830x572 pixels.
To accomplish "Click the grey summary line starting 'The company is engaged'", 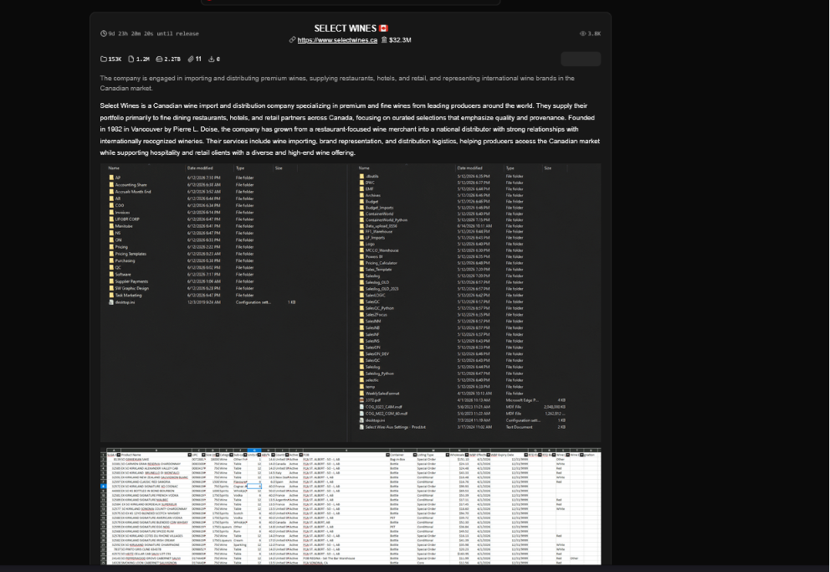I will [x=337, y=83].
